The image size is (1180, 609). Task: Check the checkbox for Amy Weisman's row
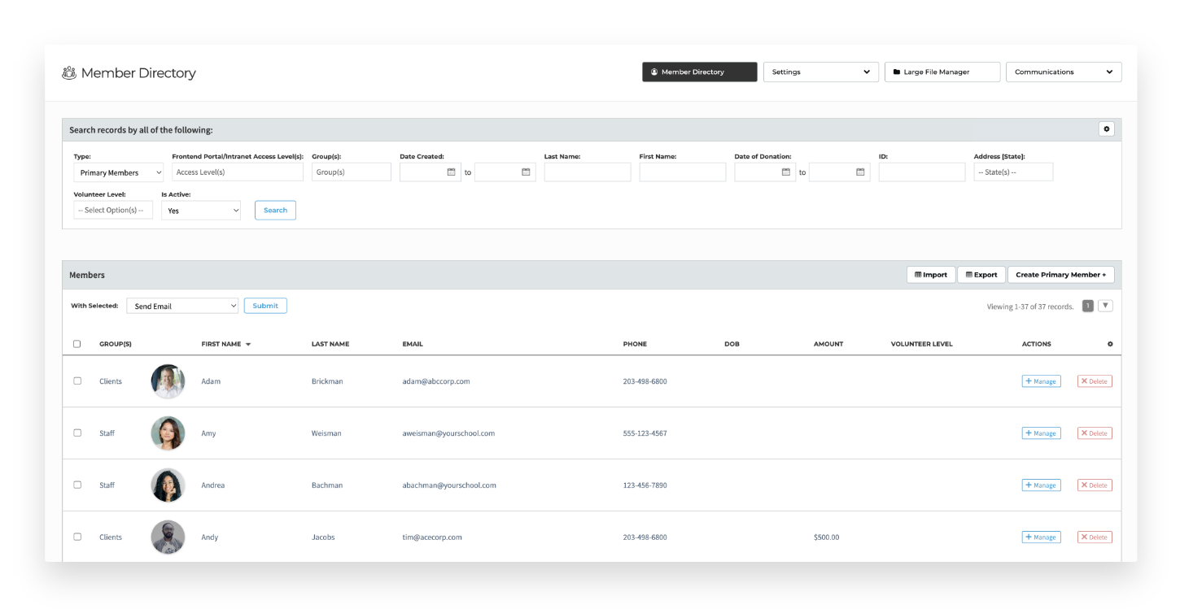click(77, 433)
